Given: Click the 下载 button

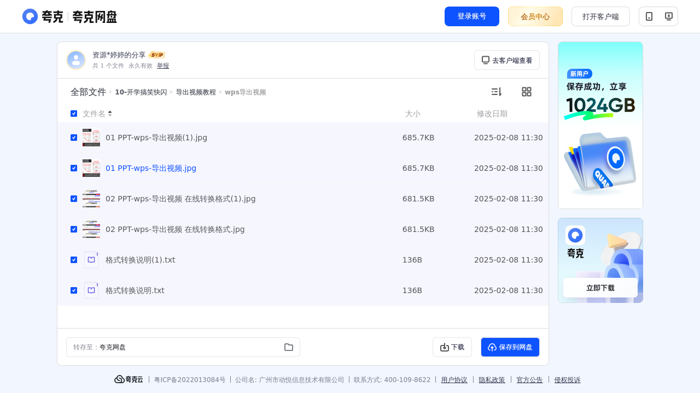Looking at the screenshot, I should [452, 347].
